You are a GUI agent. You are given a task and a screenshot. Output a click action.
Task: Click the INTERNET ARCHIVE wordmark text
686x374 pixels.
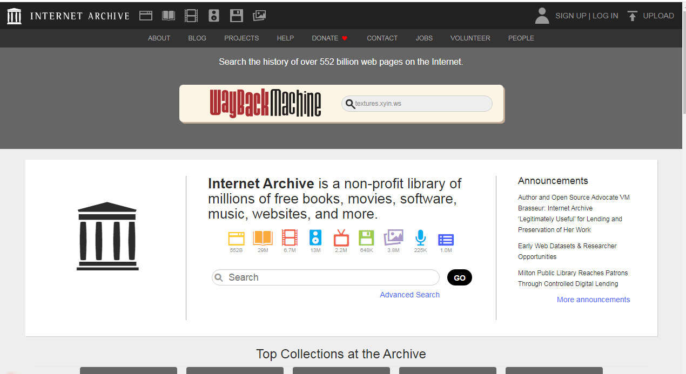pyautogui.click(x=80, y=16)
